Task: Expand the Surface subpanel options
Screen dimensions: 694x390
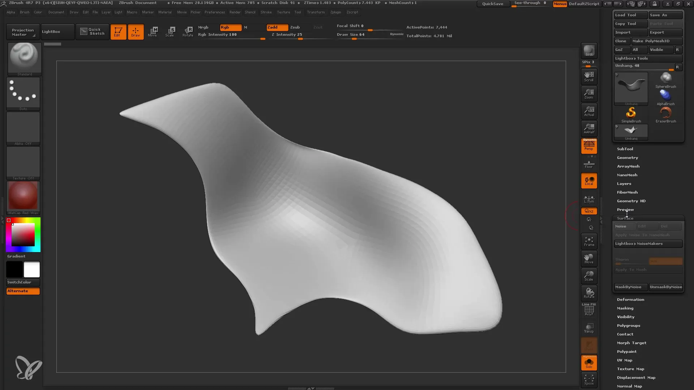Action: pyautogui.click(x=625, y=218)
